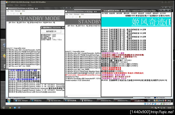175x115 pixels.
Task: Open Manager menu in eDataServer Port:55960 window
Action: click(17, 11)
